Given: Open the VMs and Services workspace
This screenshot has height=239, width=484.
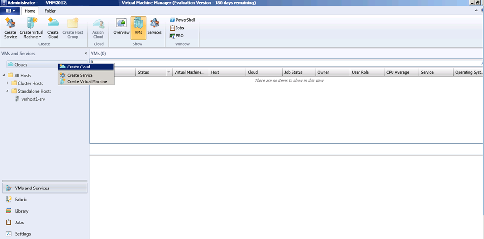Looking at the screenshot, I should tap(45, 188).
